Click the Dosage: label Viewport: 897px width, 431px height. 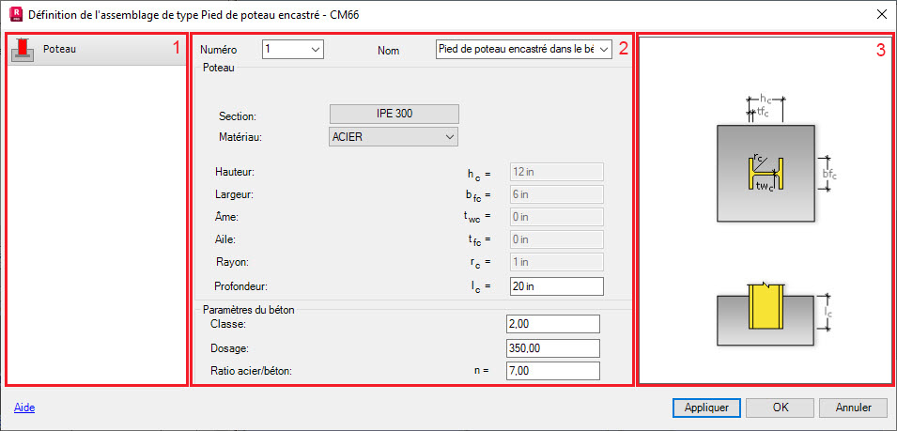click(x=230, y=347)
